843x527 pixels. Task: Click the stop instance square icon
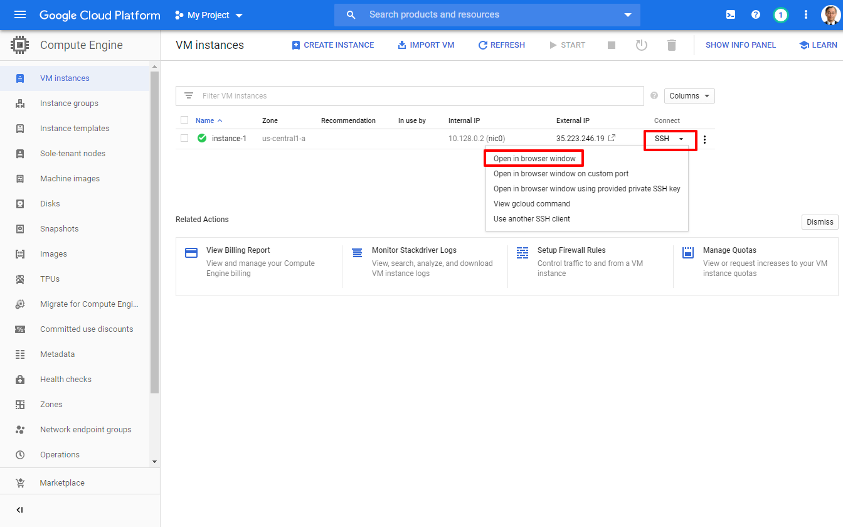(612, 45)
